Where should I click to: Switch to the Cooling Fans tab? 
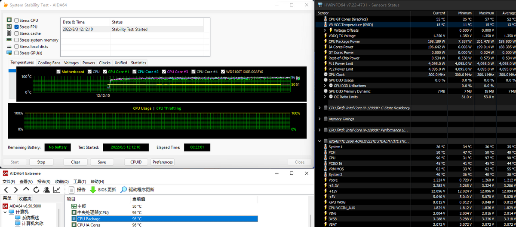[49, 63]
